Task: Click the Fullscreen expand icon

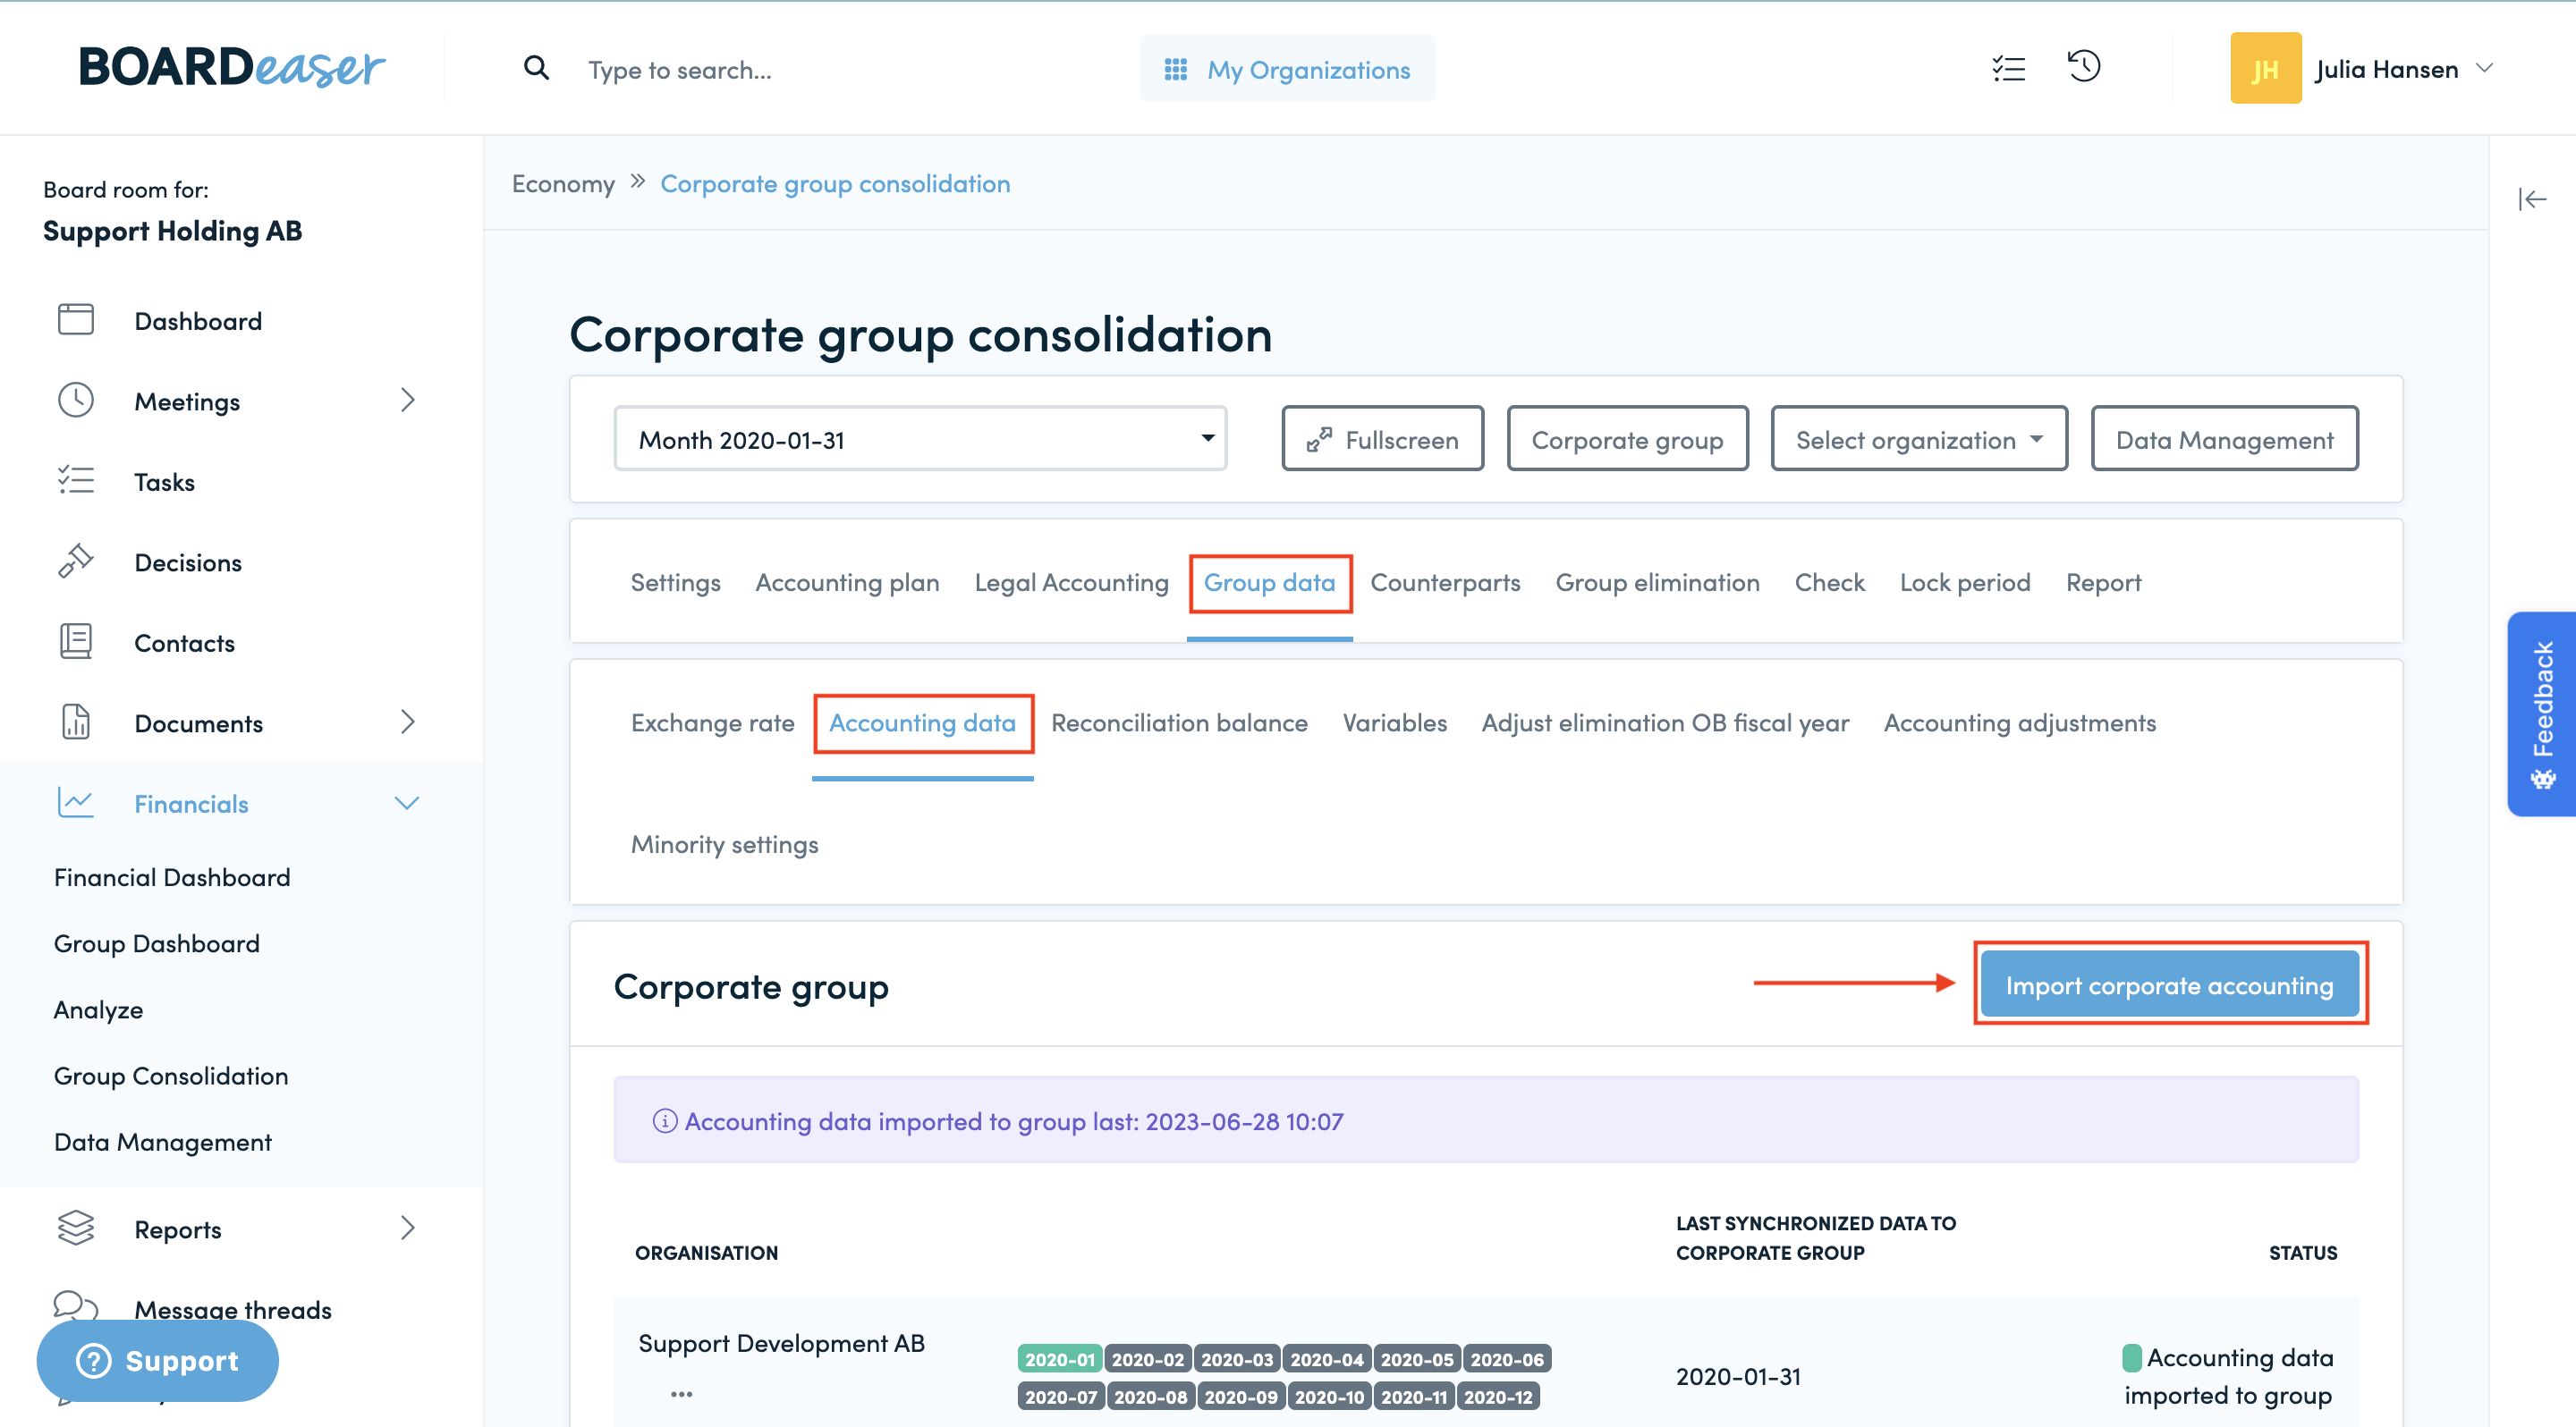Action: (1319, 440)
